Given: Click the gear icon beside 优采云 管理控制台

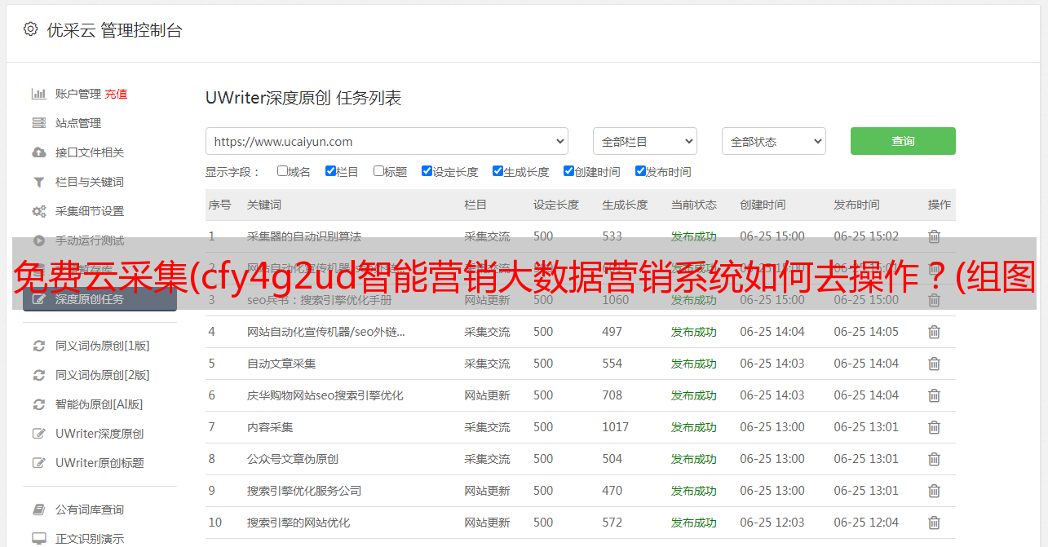Looking at the screenshot, I should (x=30, y=29).
